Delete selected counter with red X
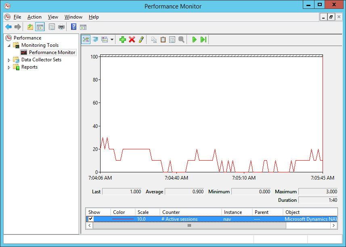 click(132, 40)
